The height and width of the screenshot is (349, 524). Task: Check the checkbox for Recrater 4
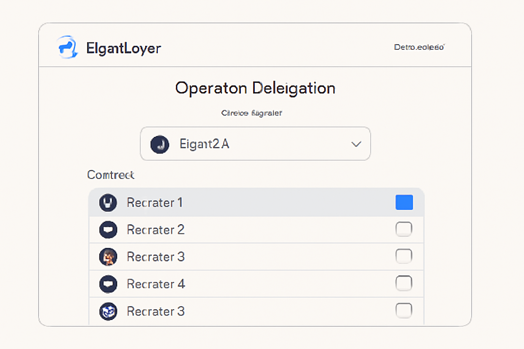(404, 283)
